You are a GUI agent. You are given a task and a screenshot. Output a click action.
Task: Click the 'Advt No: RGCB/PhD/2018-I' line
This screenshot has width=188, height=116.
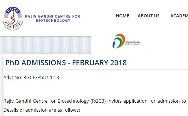(x=33, y=78)
